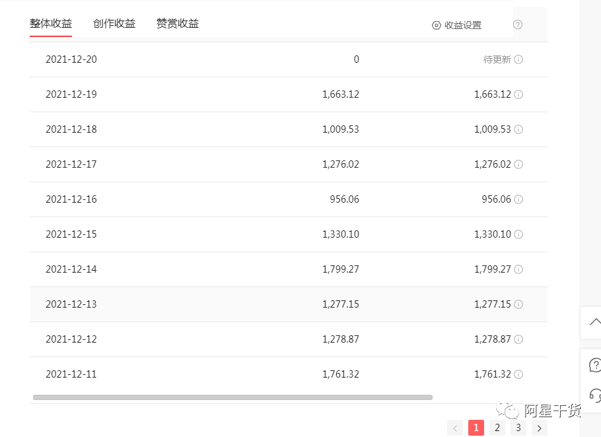Click info icon beside 1,663.12 amount
The height and width of the screenshot is (437, 601).
click(518, 94)
